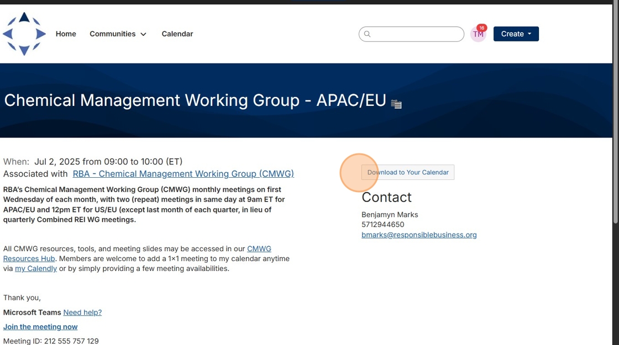View the 16 notifications badge
Viewport: 619px width, 345px height.
(481, 28)
